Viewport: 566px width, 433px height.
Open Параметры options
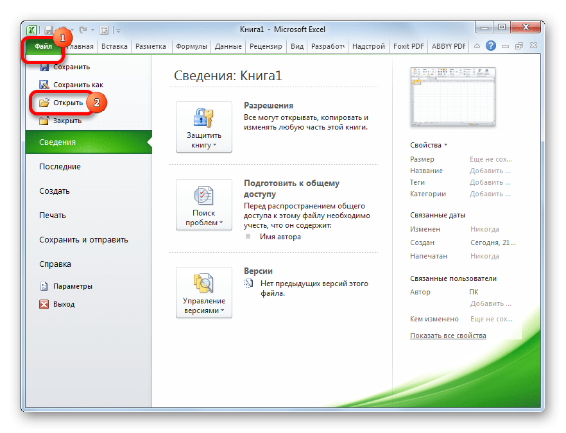(x=73, y=286)
